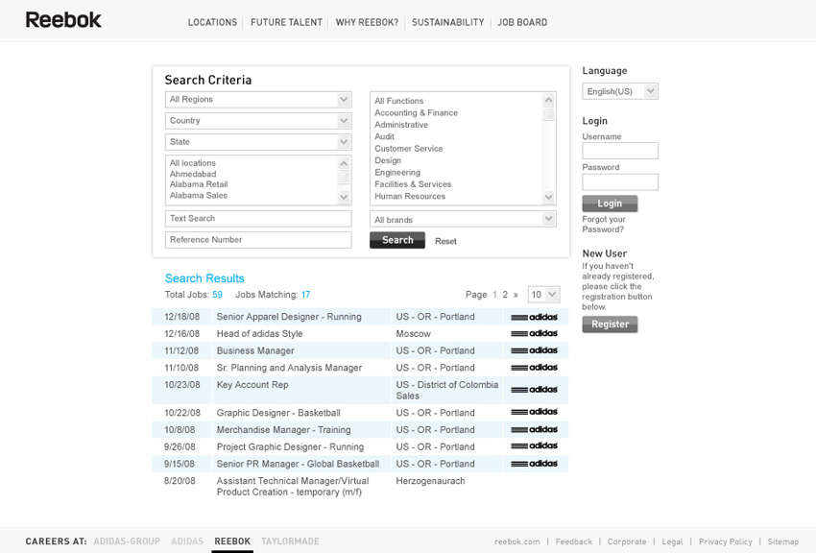The image size is (816, 553).
Task: Select Ahmedabad in locations list
Action: [193, 174]
